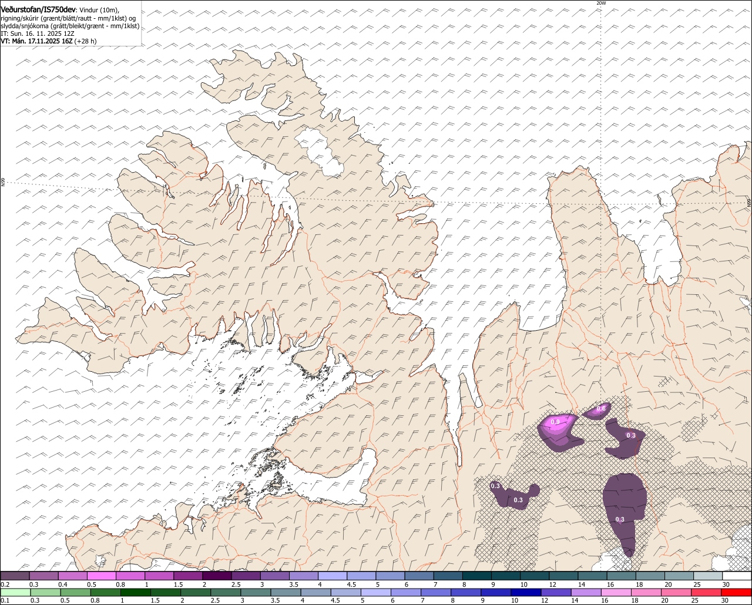Image resolution: width=752 pixels, height=605 pixels.
Task: Click the upper scale swatch between 12 and 14
Action: pos(563,576)
